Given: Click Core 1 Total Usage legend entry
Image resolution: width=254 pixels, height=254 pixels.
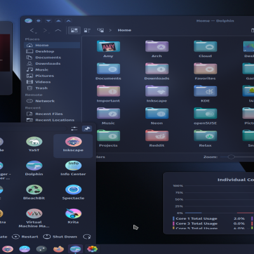Looking at the screenshot, I should [195, 218].
